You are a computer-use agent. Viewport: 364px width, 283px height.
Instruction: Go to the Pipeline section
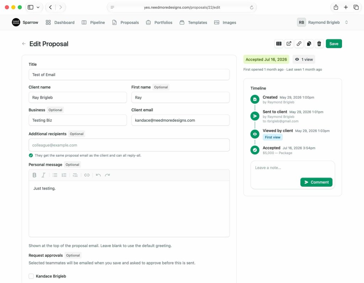pyautogui.click(x=93, y=22)
